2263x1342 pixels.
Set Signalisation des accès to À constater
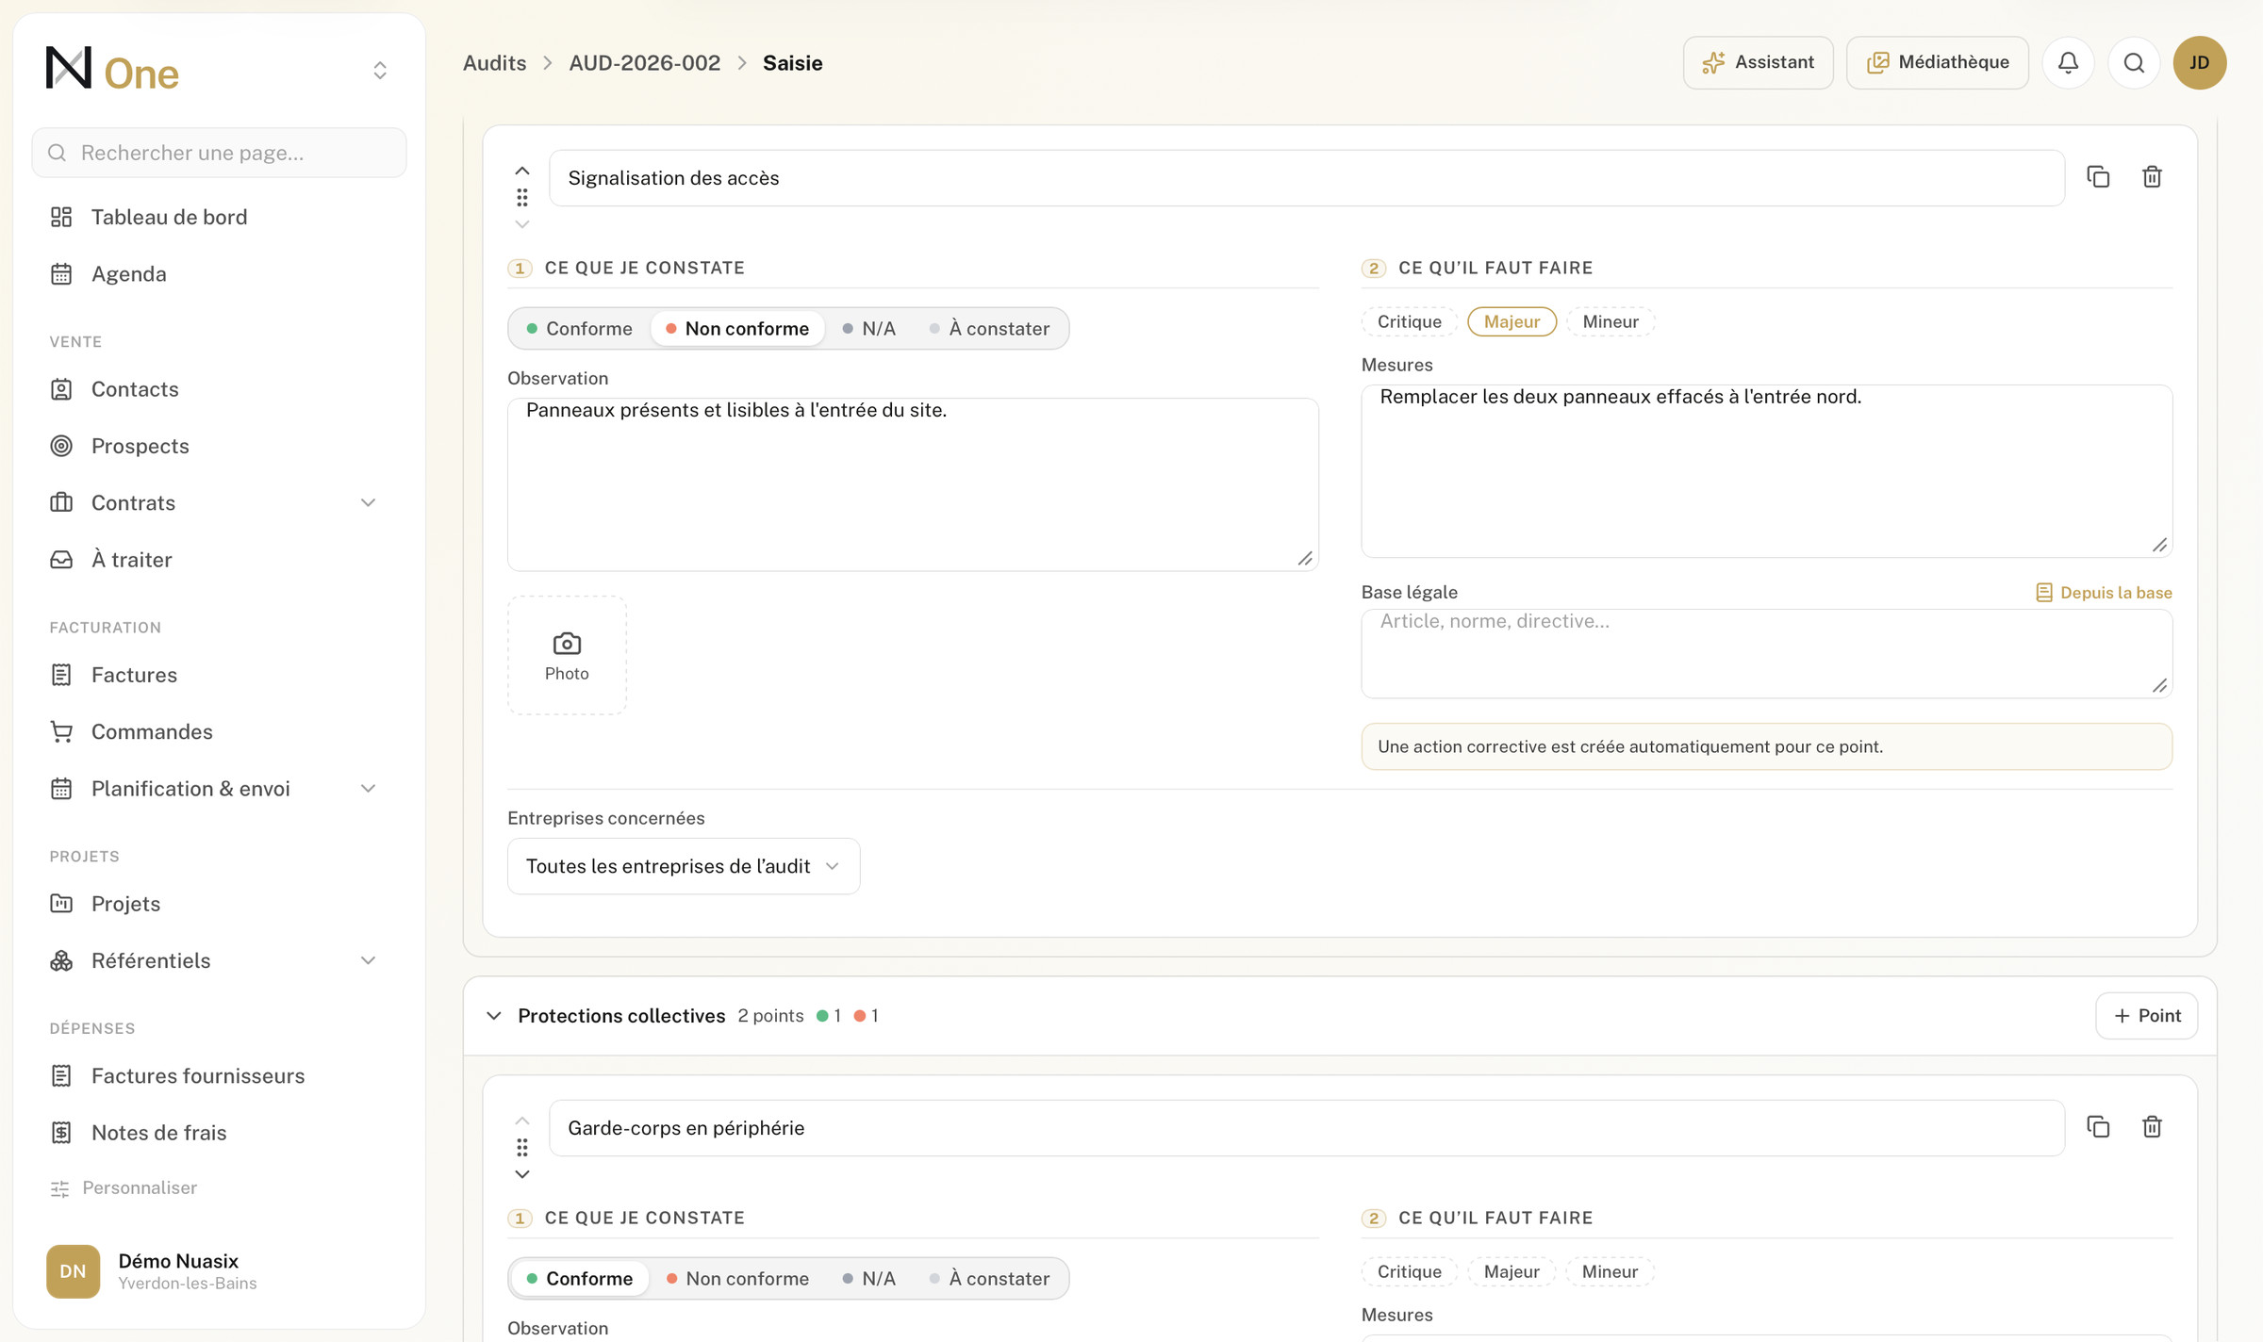pyautogui.click(x=989, y=328)
